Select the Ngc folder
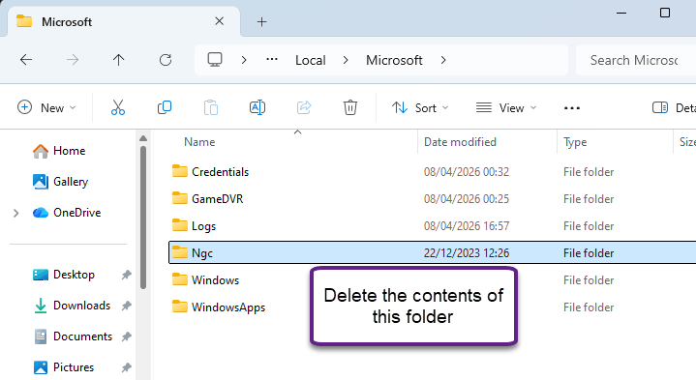696x380 pixels. pos(433,252)
